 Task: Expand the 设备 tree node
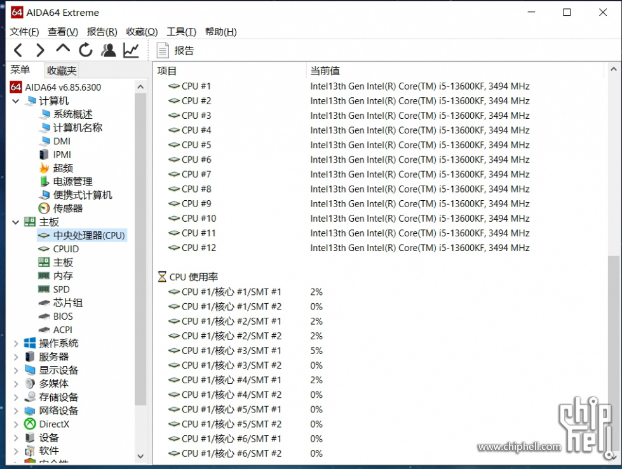(x=16, y=438)
